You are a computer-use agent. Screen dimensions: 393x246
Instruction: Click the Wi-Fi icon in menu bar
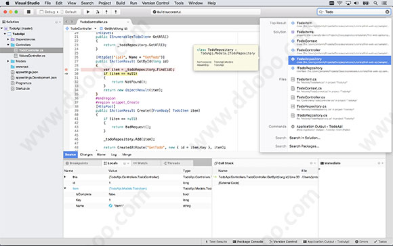pos(339,3)
